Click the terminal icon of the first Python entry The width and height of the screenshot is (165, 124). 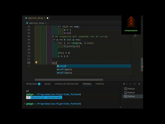pyautogui.click(x=126, y=89)
